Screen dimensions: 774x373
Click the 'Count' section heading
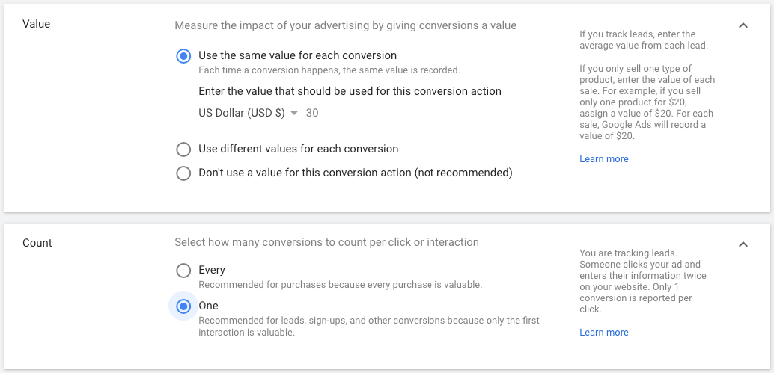[37, 243]
